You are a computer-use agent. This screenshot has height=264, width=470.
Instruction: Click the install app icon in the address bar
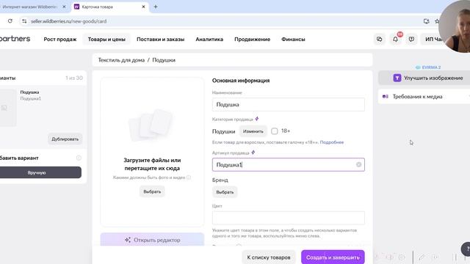tap(426, 21)
